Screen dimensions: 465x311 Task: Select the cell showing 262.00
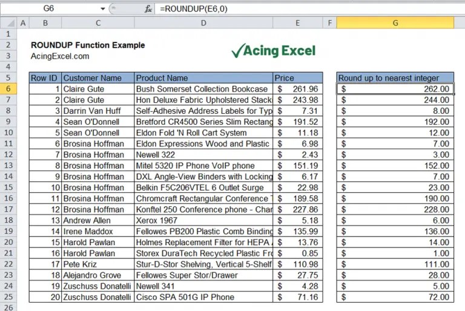(x=395, y=89)
